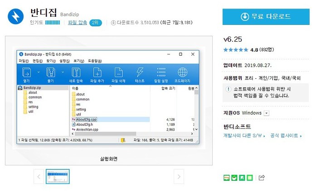This screenshot has height=193, width=316.
Task: Expand the 풀기 dropdown arrow
Action: pyautogui.click(x=63, y=72)
